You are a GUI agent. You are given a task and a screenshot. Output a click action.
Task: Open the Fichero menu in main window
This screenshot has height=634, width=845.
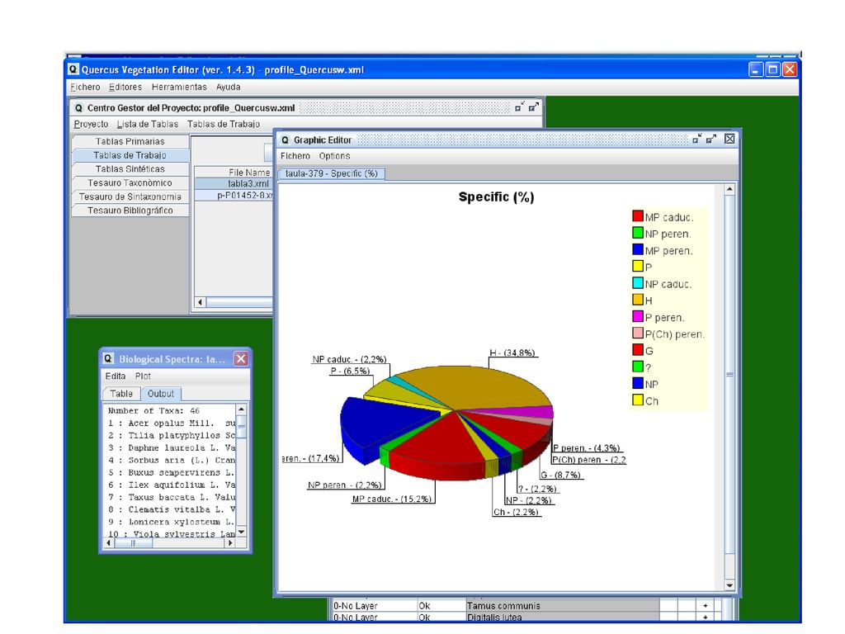click(x=85, y=87)
